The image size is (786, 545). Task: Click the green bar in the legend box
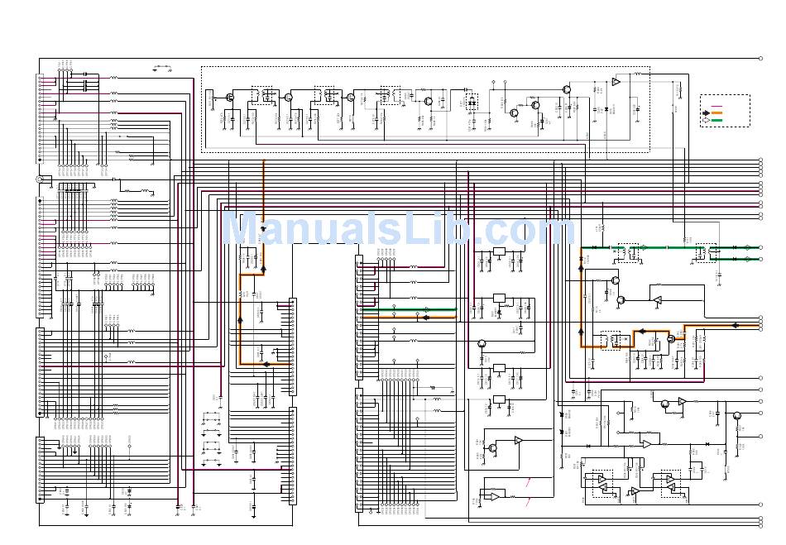(717, 120)
